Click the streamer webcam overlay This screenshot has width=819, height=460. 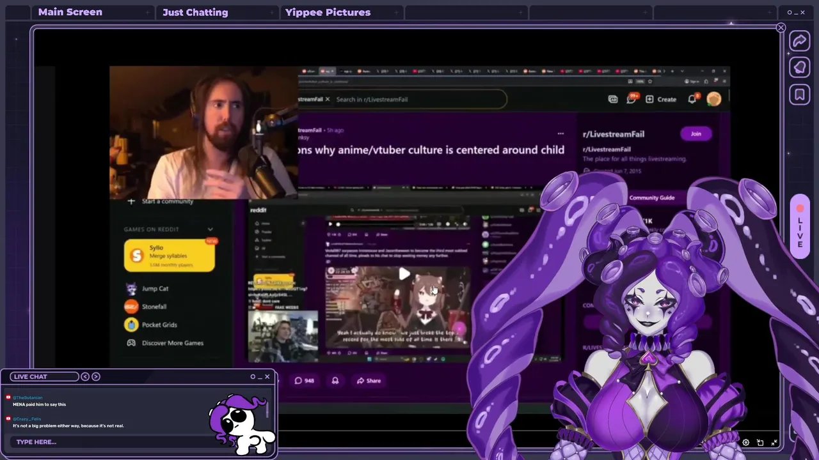click(203, 133)
